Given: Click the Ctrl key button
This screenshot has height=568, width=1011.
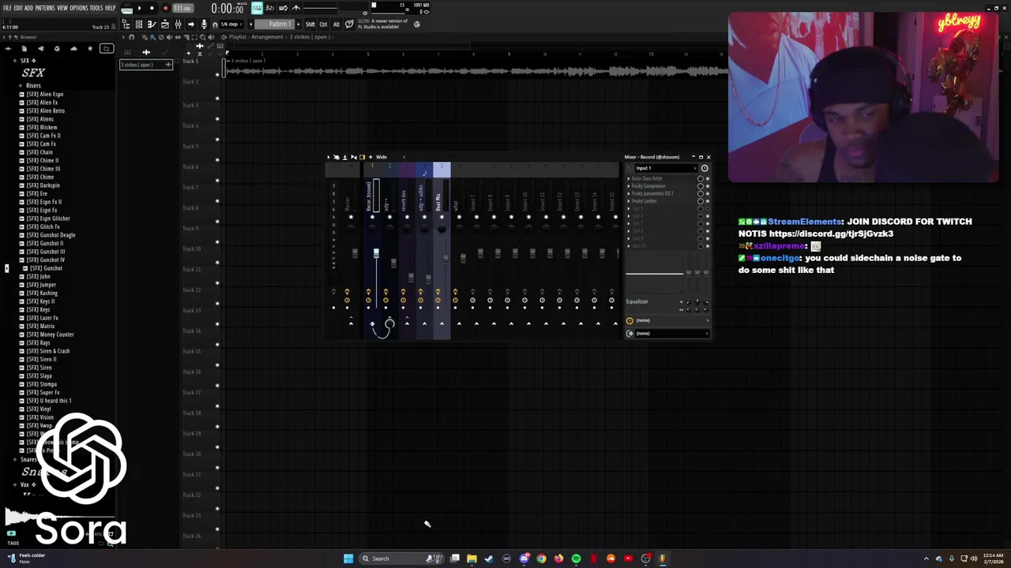Looking at the screenshot, I should [x=323, y=24].
